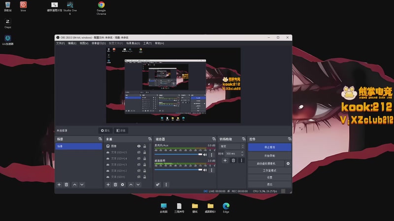Click the Start Recording button
Viewport: 394px width, 221px height.
269,156
